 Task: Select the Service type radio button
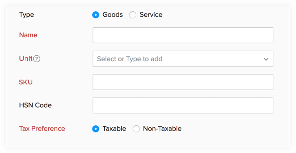133,15
